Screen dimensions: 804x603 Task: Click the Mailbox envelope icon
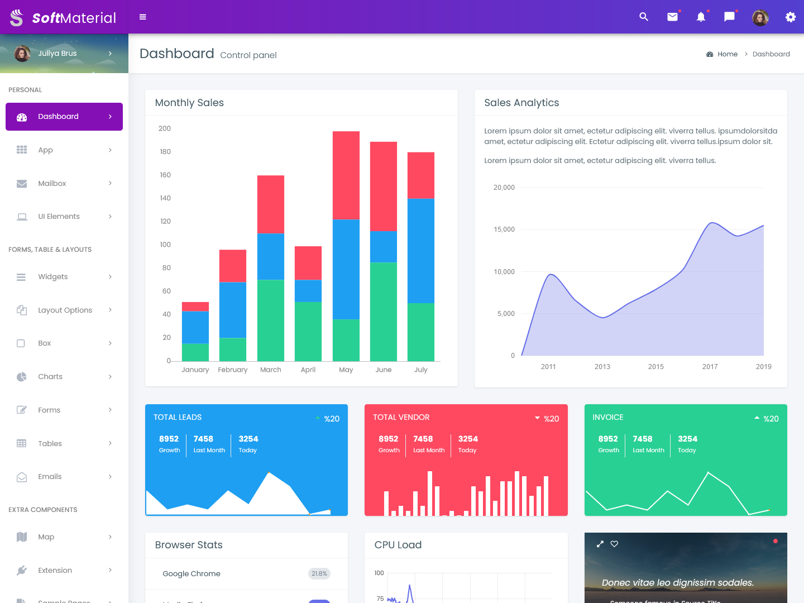click(22, 184)
